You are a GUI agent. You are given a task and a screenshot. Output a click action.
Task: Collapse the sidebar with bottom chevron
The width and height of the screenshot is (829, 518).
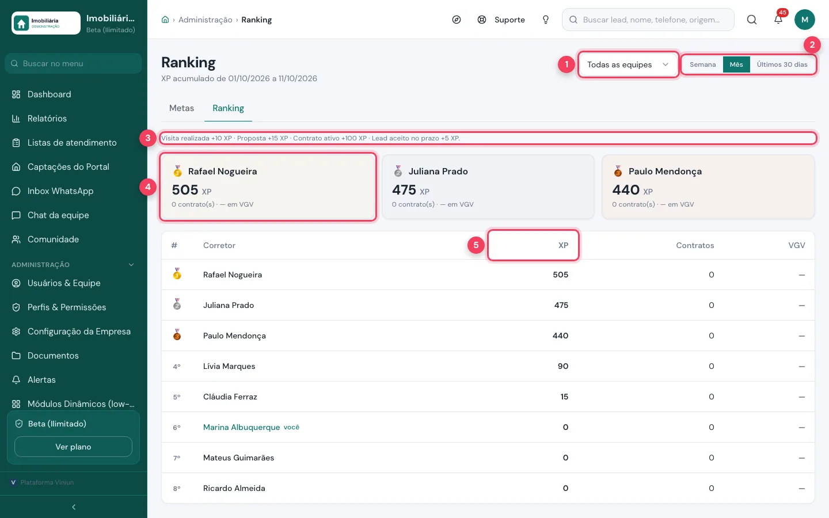click(74, 507)
